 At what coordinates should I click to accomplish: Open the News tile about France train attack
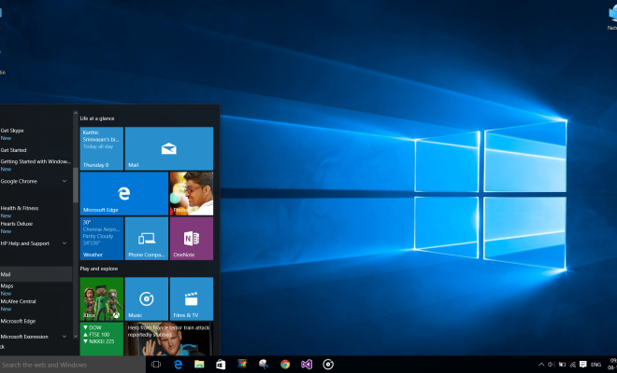pos(169,339)
